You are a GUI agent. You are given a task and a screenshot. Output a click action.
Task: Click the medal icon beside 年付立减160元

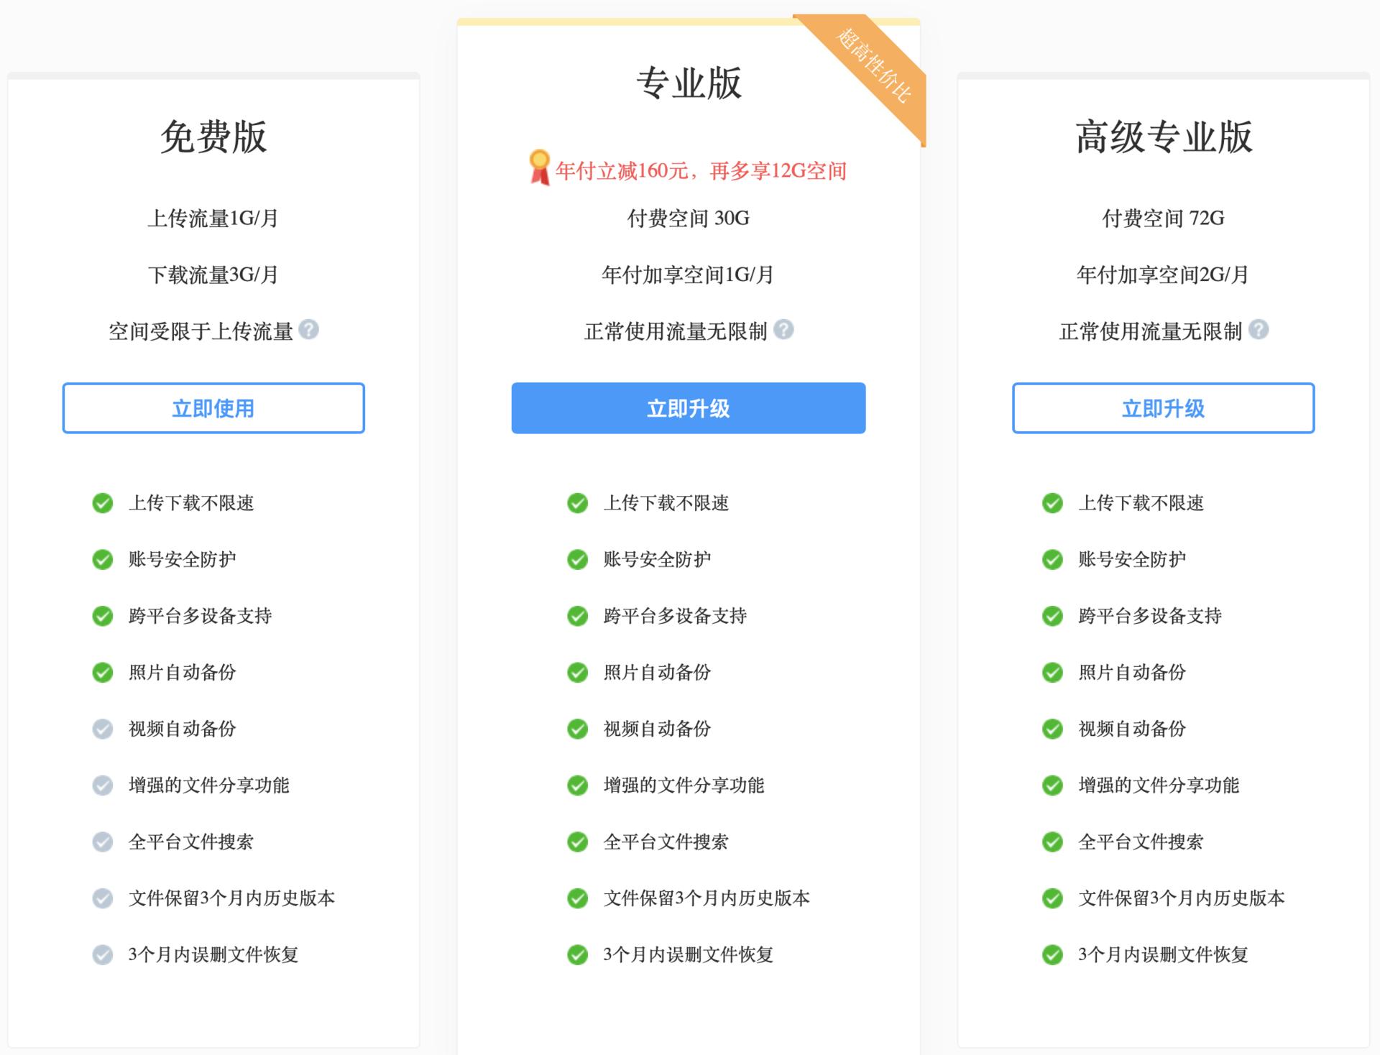pos(539,167)
